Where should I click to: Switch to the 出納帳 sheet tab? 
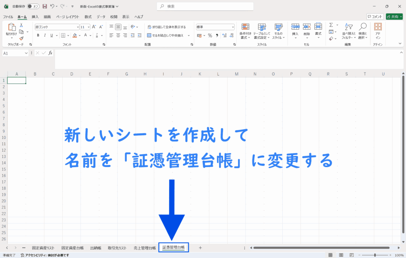pos(96,248)
